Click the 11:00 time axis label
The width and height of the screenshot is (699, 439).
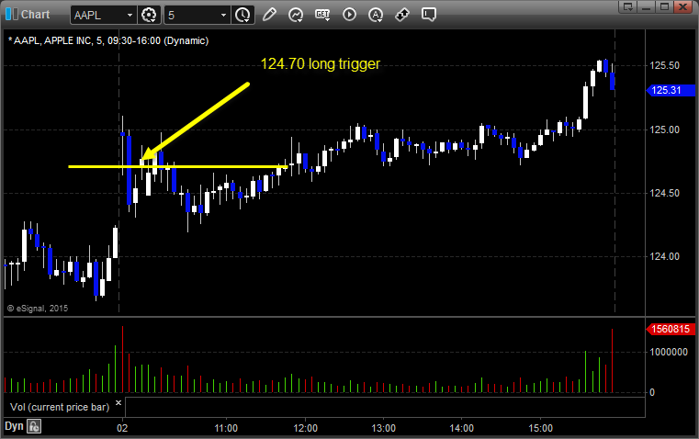click(226, 428)
